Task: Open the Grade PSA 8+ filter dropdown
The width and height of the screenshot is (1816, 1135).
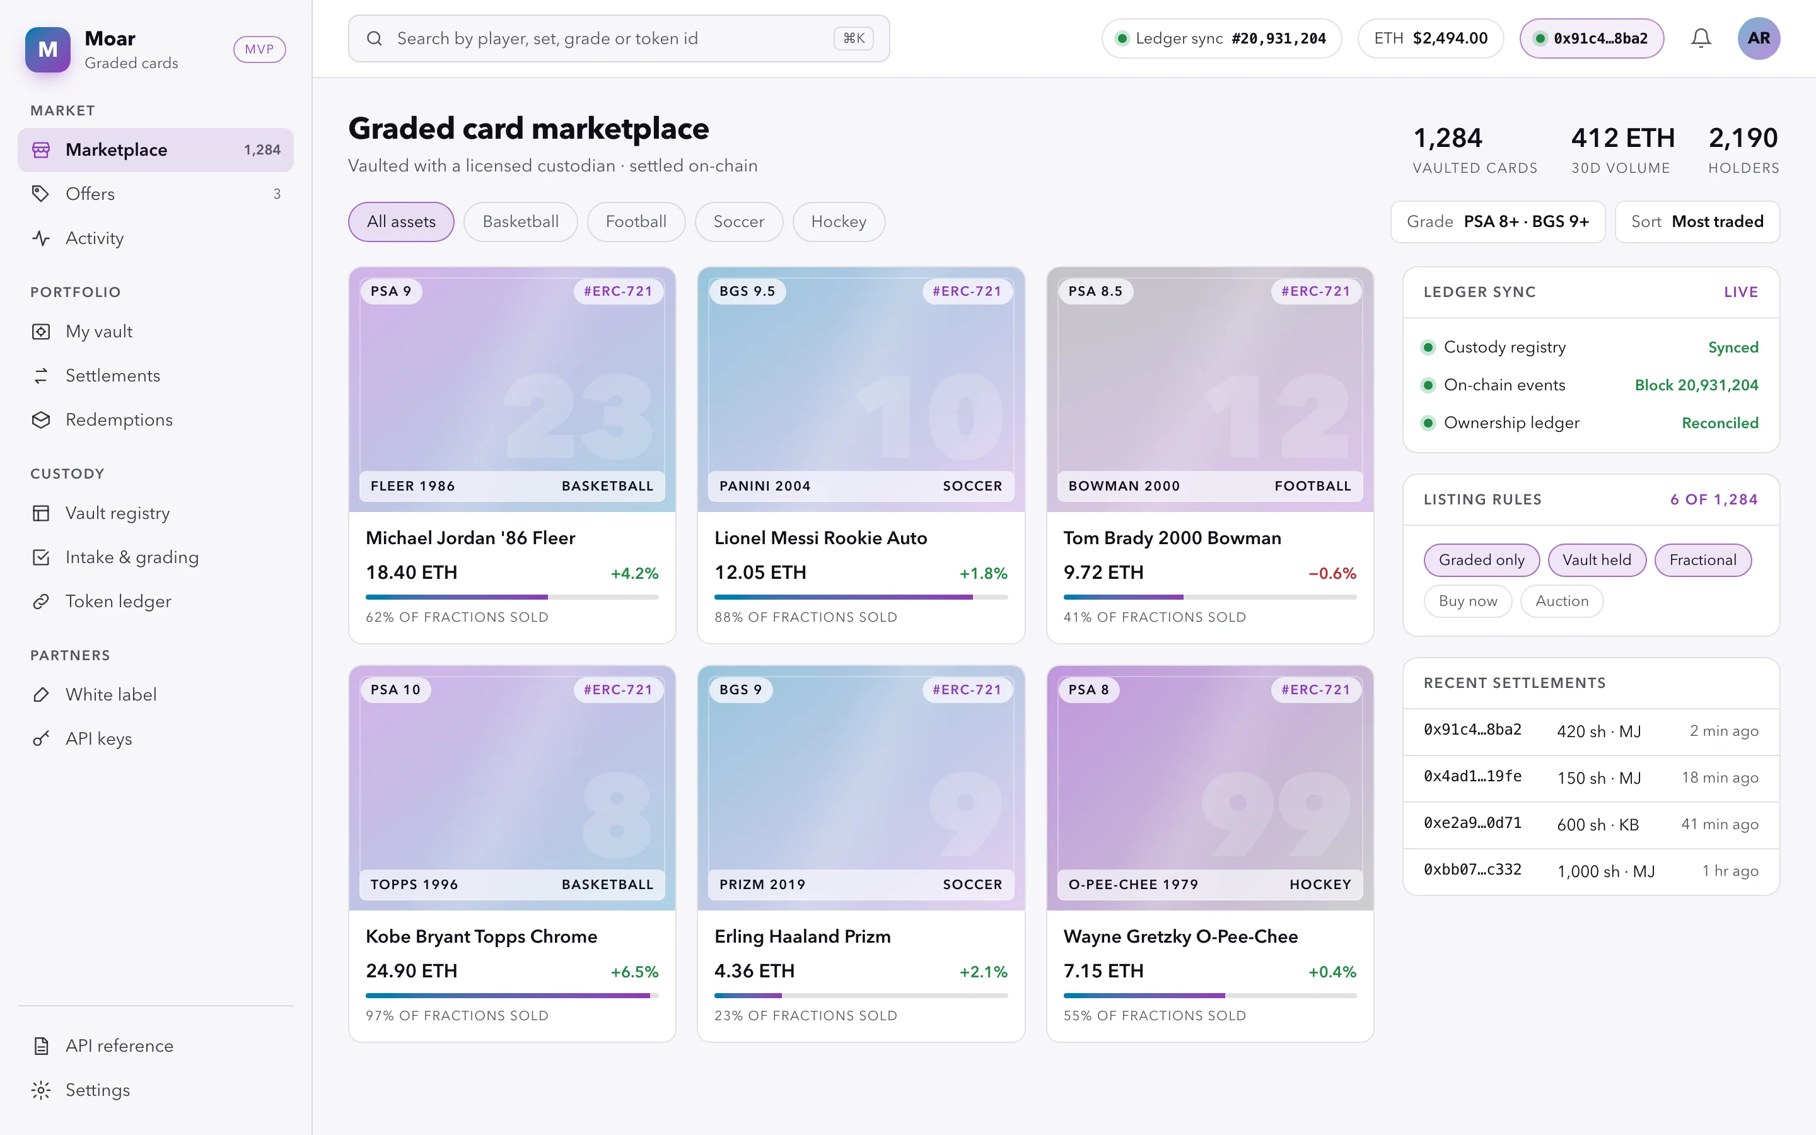Action: point(1497,221)
